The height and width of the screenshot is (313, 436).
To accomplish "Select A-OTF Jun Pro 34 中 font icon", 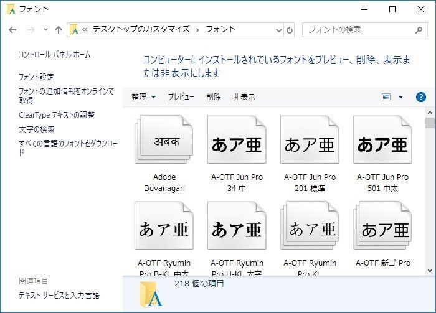I will pyautogui.click(x=237, y=139).
